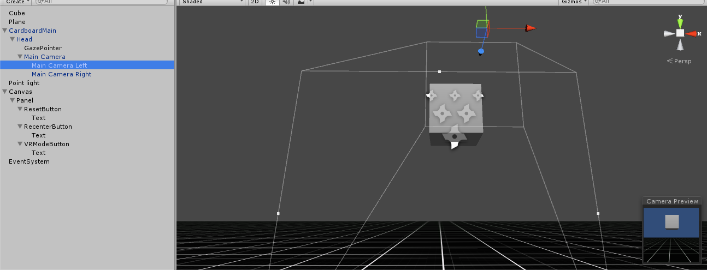
Task: Select the grey cube object in the scene
Action: pos(456,115)
